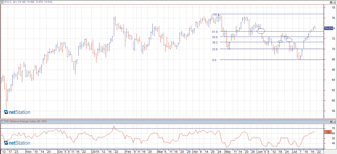This screenshot has width=337, height=154.
Task: Click the Jun label on time axis
Action: coord(260,152)
